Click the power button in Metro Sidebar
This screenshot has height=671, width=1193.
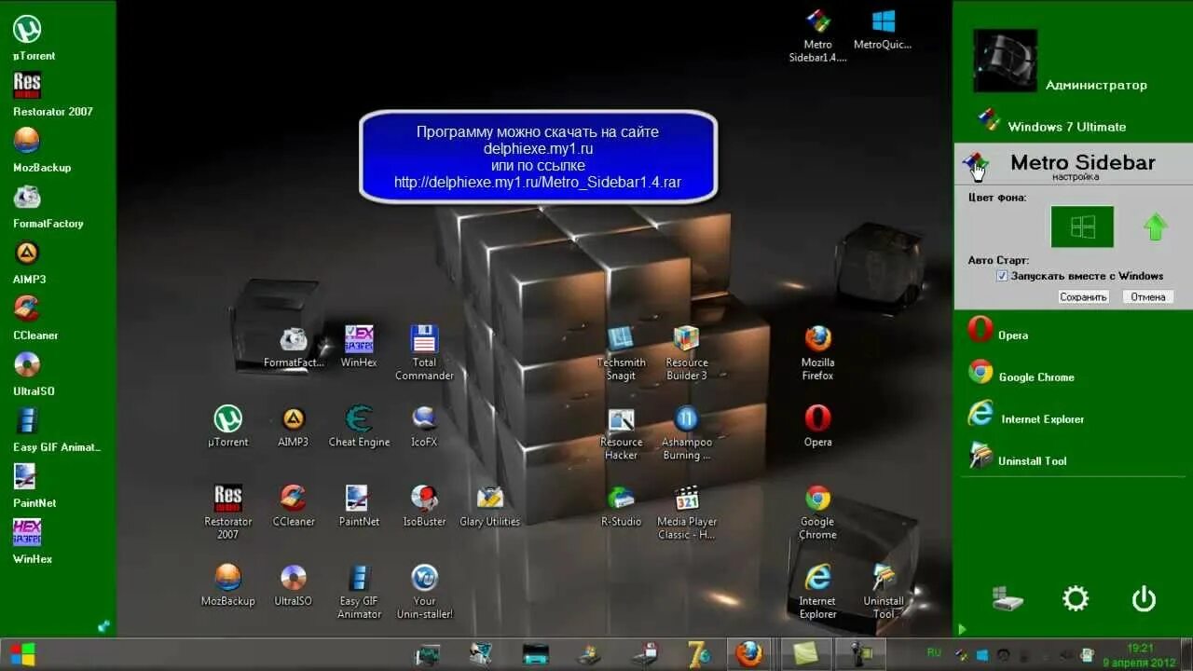tap(1144, 598)
